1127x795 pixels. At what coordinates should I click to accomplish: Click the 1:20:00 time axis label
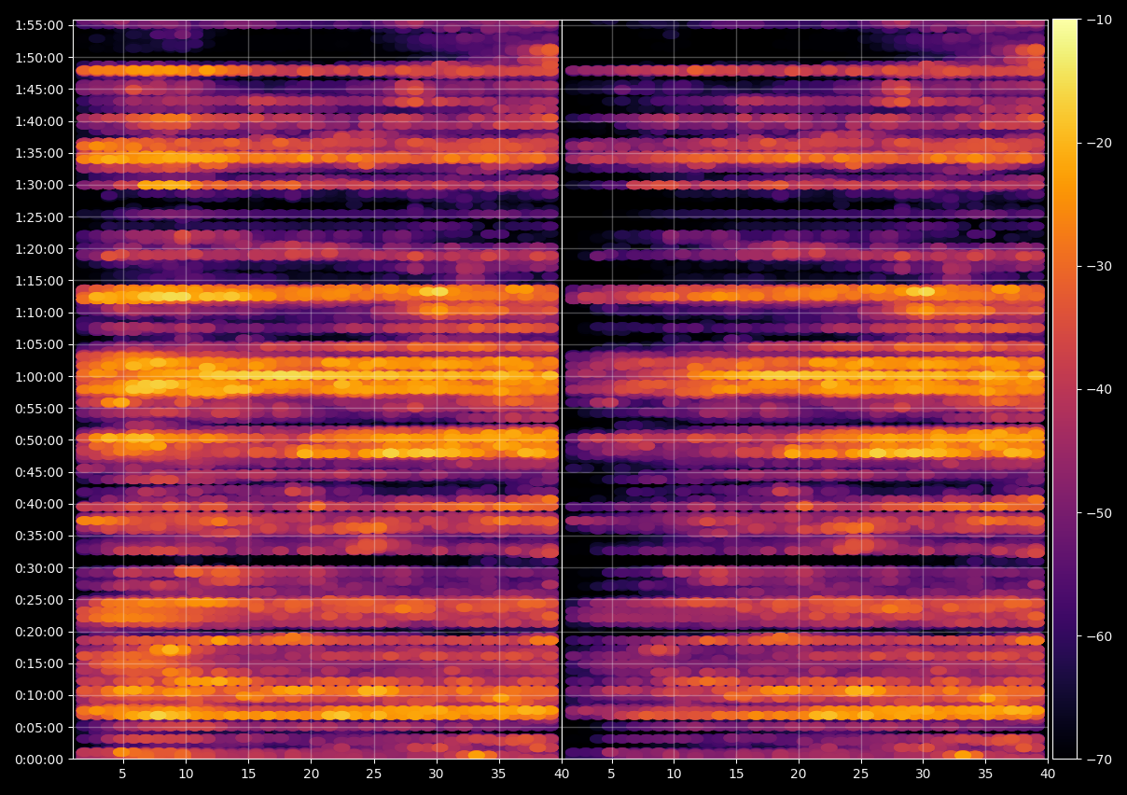coord(41,249)
